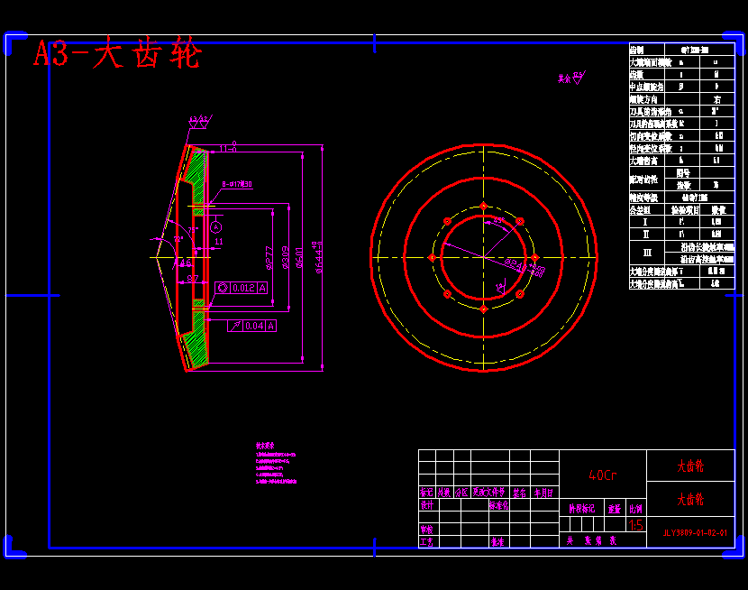Select the 'ø644' outer diameter dimension
The height and width of the screenshot is (590, 748).
(x=318, y=258)
